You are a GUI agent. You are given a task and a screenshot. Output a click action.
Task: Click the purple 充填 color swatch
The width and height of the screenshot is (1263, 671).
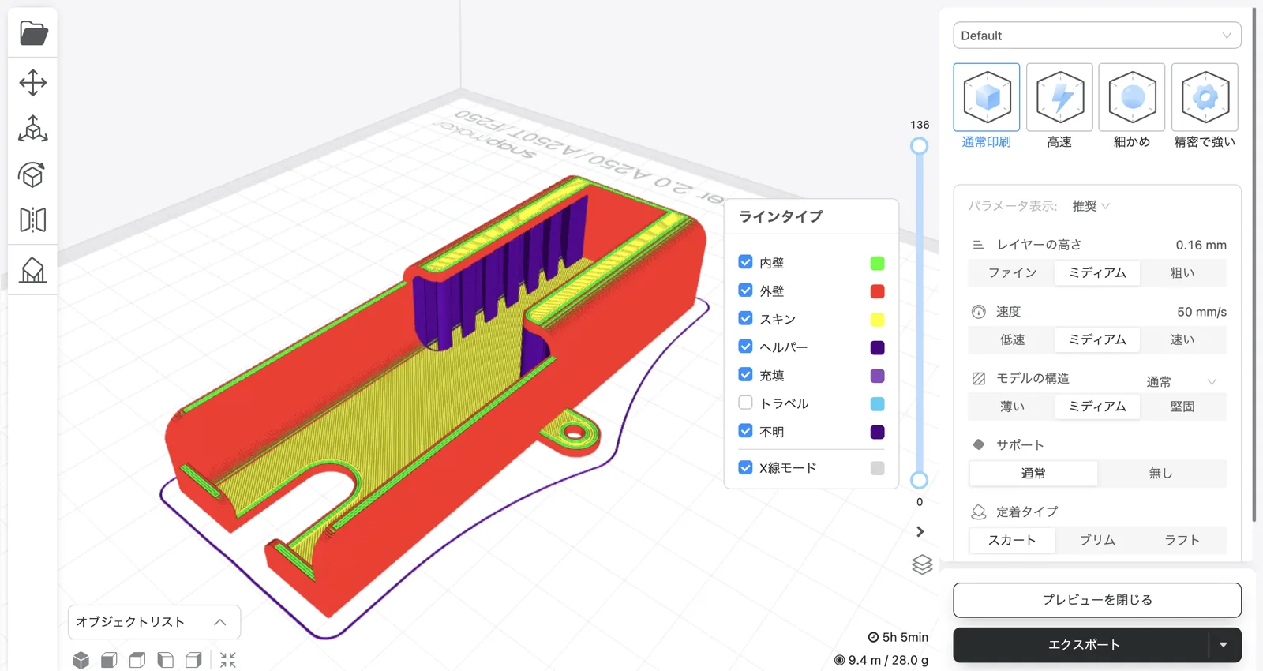[x=877, y=376]
